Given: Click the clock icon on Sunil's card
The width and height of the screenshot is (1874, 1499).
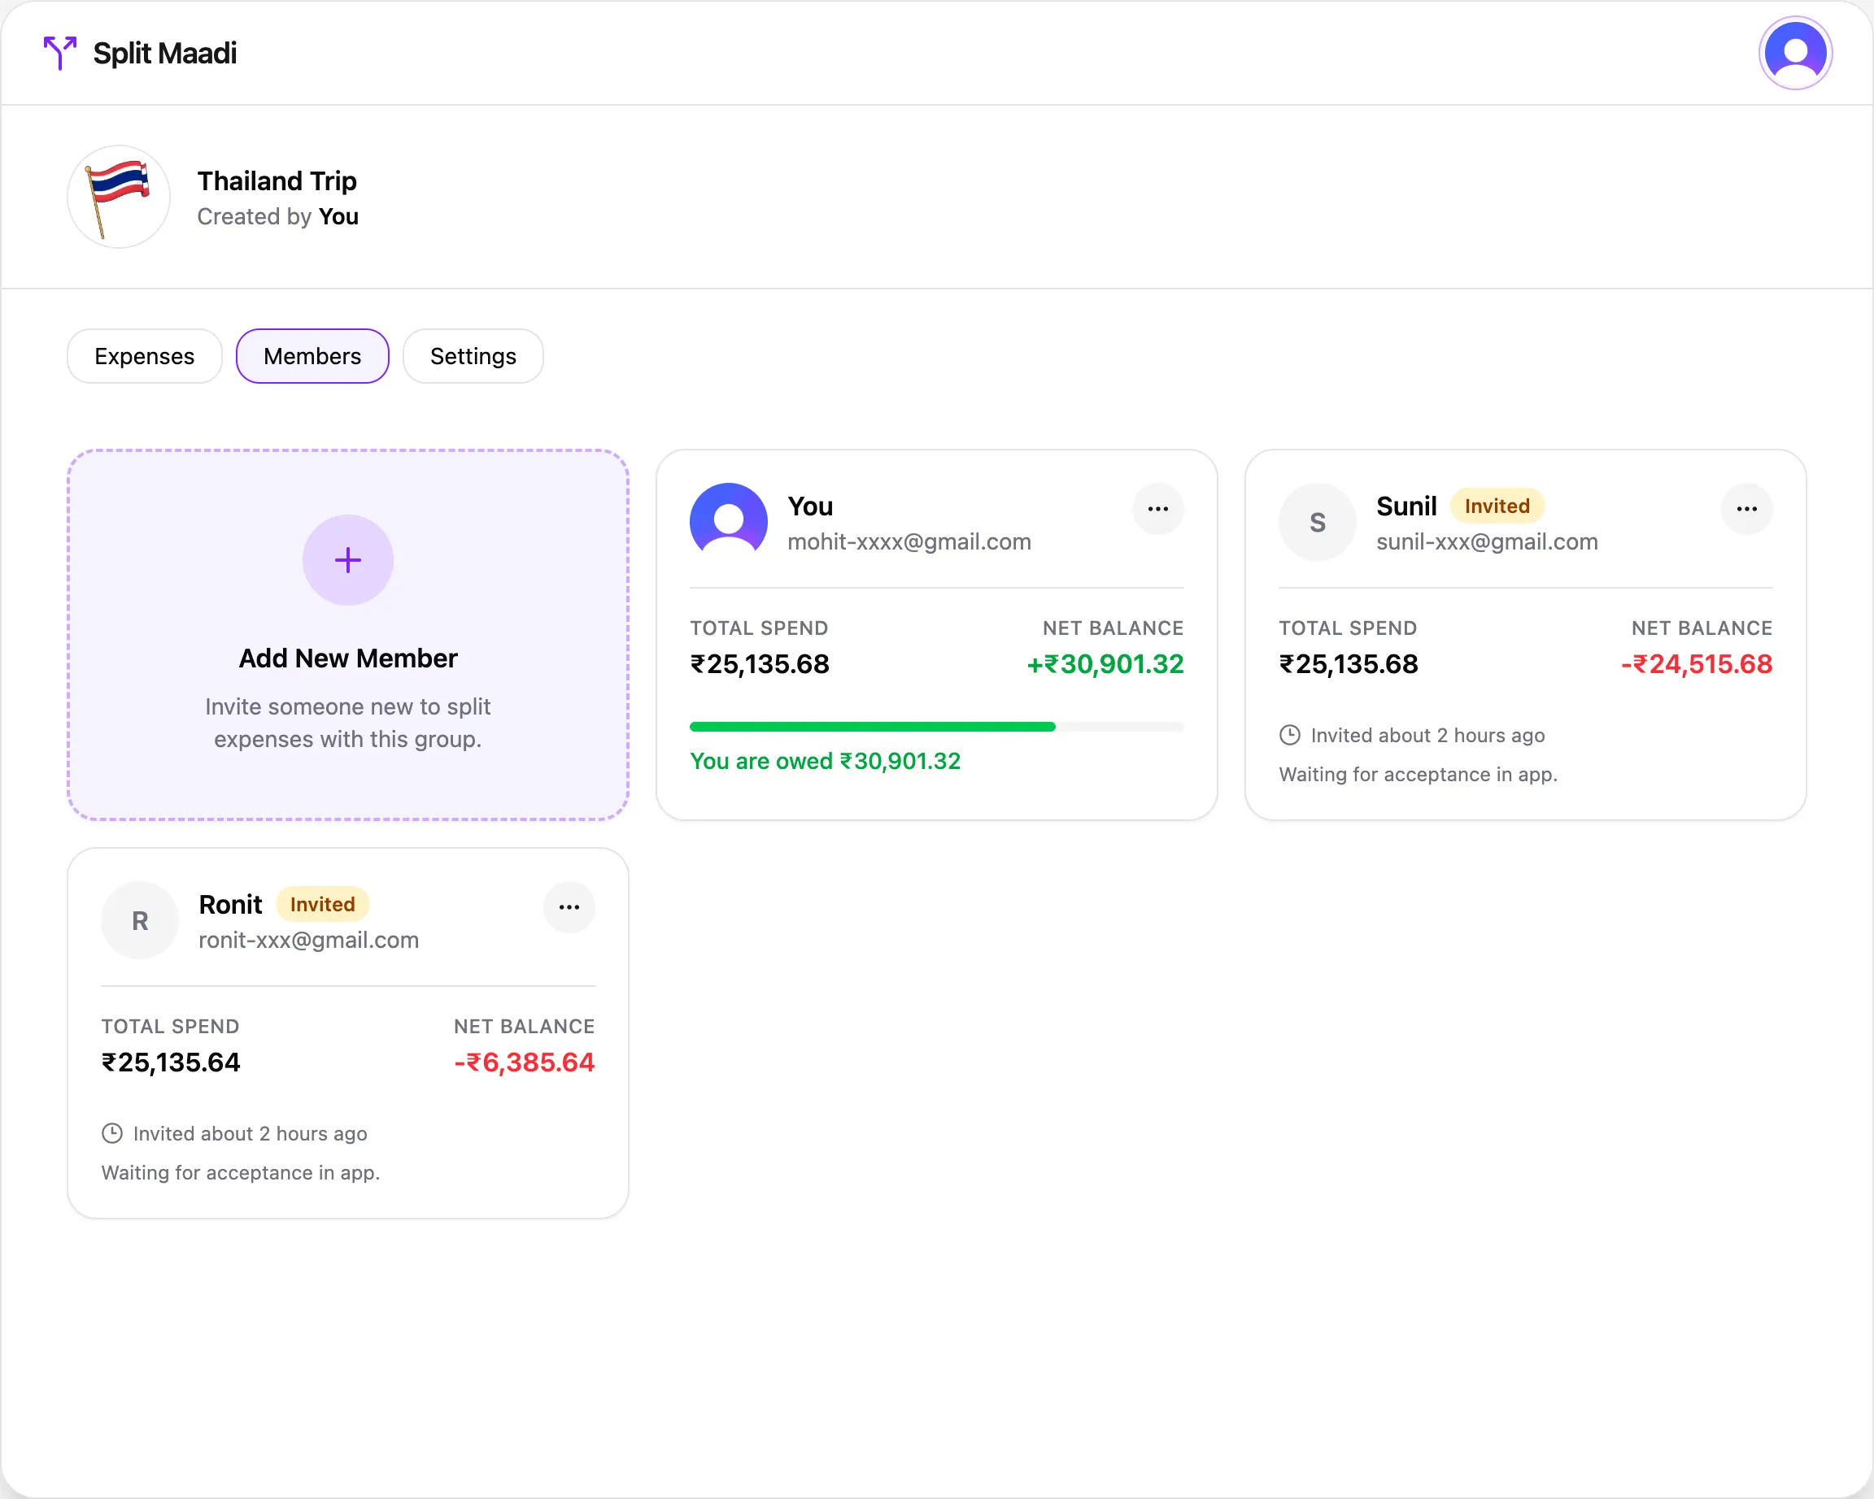Looking at the screenshot, I should tap(1290, 735).
